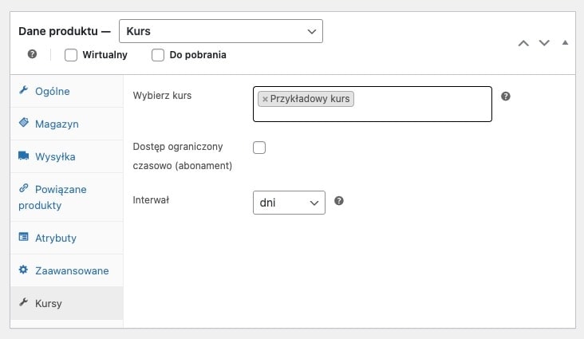Viewport: 584px width, 339px height.
Task: Open product type dropdown showing Kurs
Action: click(221, 31)
